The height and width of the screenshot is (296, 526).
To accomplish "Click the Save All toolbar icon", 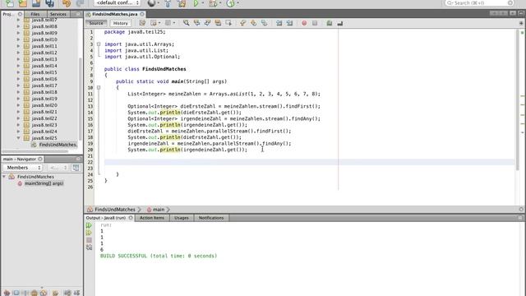I will (x=49, y=3).
